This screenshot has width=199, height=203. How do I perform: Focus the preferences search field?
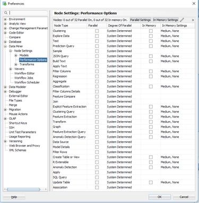click(28, 13)
